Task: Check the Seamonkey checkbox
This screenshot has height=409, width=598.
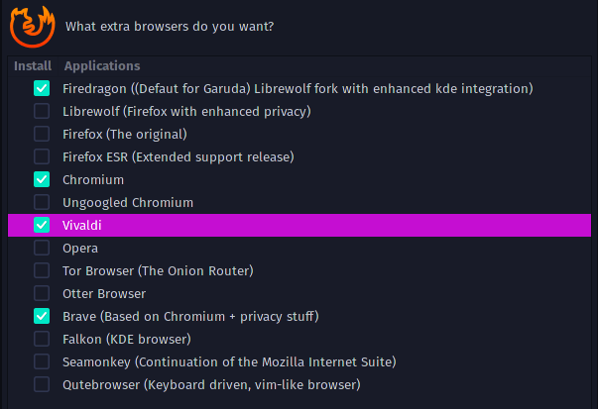Action: [x=42, y=361]
